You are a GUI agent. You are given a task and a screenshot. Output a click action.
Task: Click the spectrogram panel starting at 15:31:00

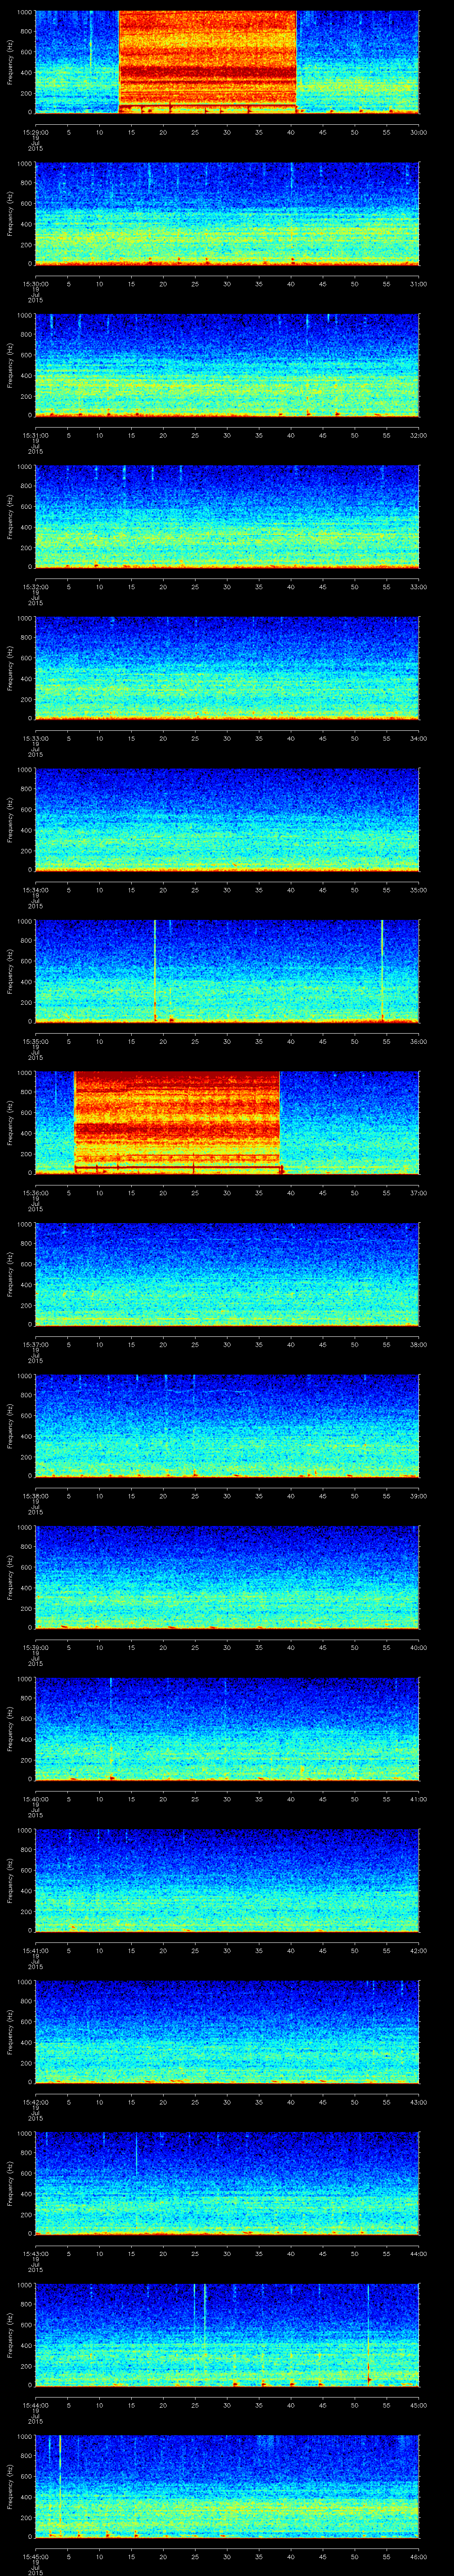pyautogui.click(x=227, y=365)
